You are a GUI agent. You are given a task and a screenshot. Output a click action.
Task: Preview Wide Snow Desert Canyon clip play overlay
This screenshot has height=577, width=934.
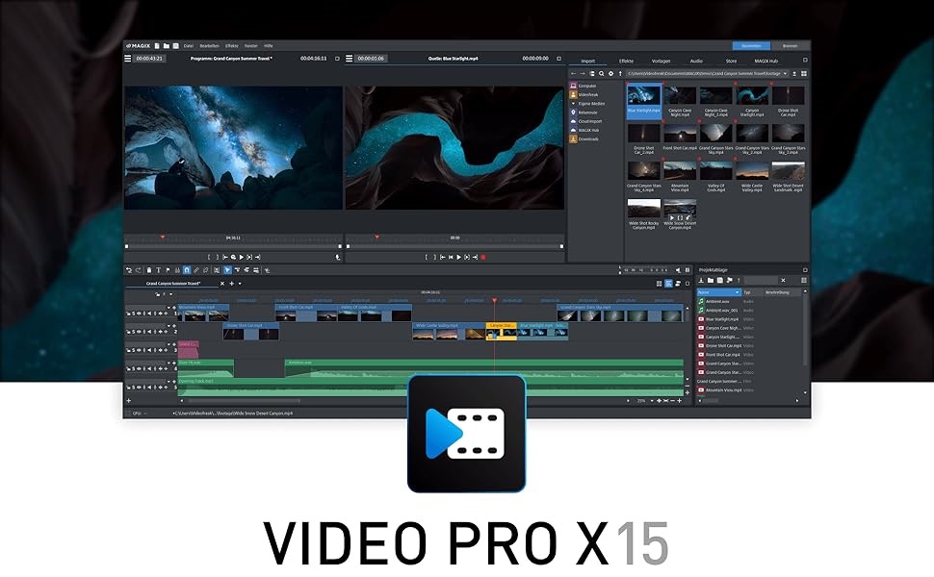[672, 217]
